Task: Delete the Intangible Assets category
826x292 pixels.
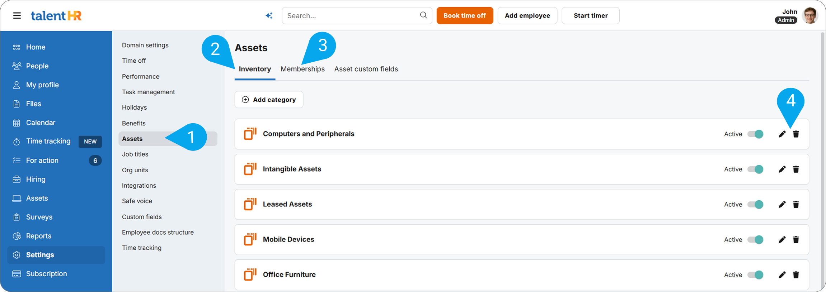Action: [796, 169]
